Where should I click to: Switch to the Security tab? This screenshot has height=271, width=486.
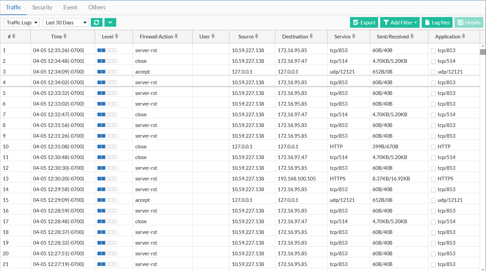(x=42, y=7)
